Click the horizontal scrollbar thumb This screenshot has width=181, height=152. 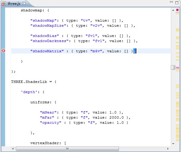pyautogui.click(x=67, y=149)
